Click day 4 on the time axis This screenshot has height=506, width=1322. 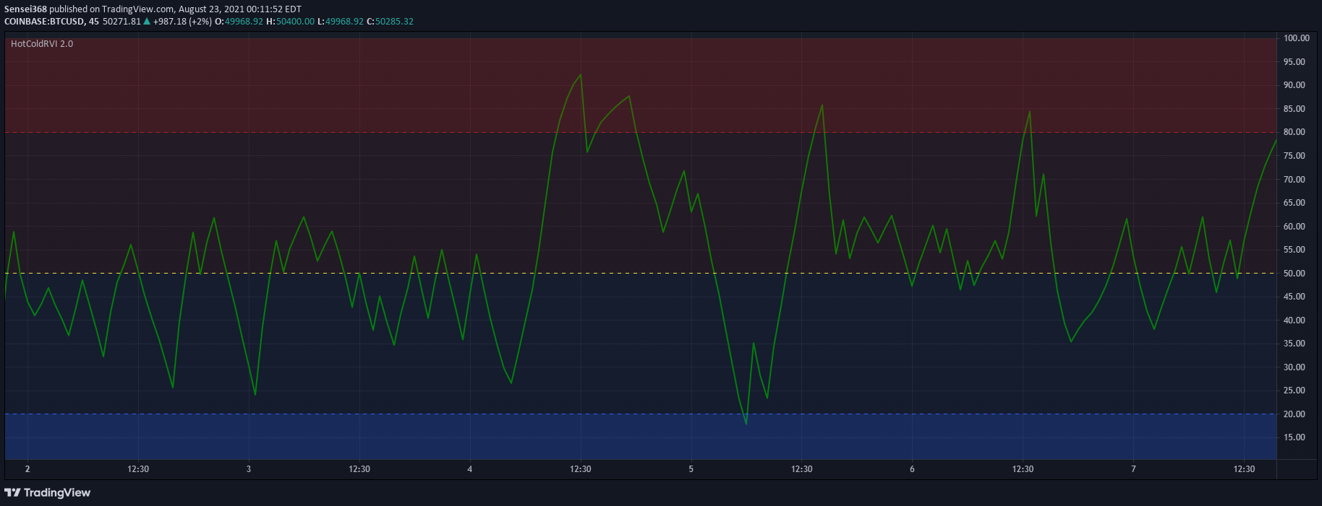(470, 469)
